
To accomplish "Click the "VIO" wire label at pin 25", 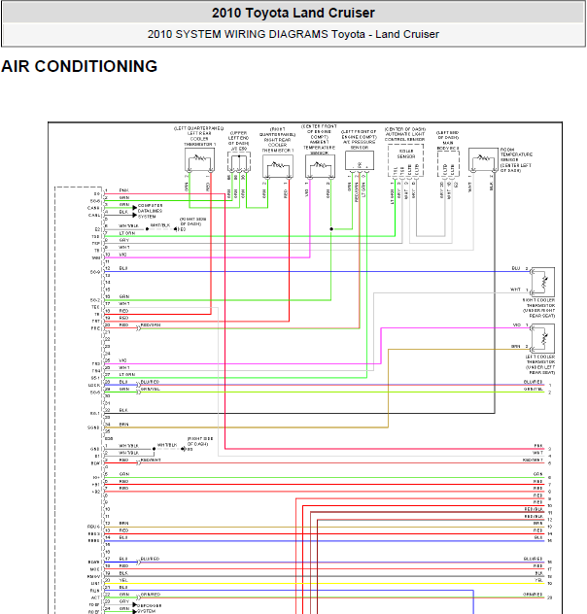I will pos(123,360).
